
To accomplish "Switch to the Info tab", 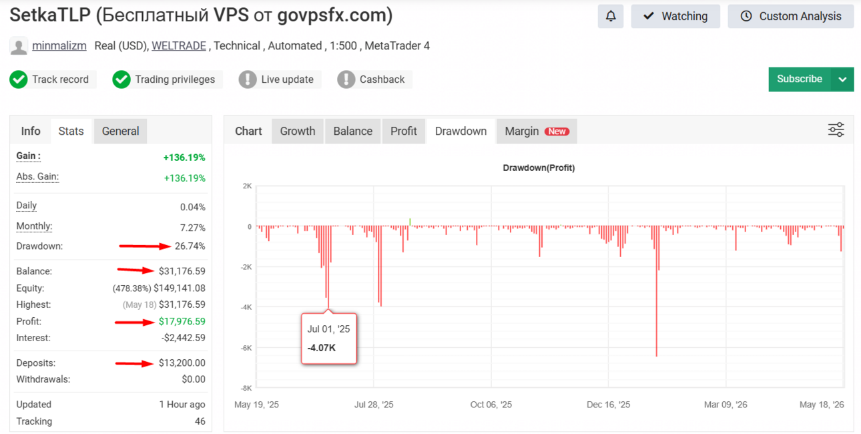I will click(x=31, y=131).
